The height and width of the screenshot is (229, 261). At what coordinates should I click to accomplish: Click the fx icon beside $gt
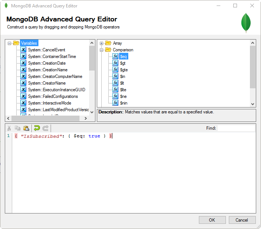coord(115,63)
